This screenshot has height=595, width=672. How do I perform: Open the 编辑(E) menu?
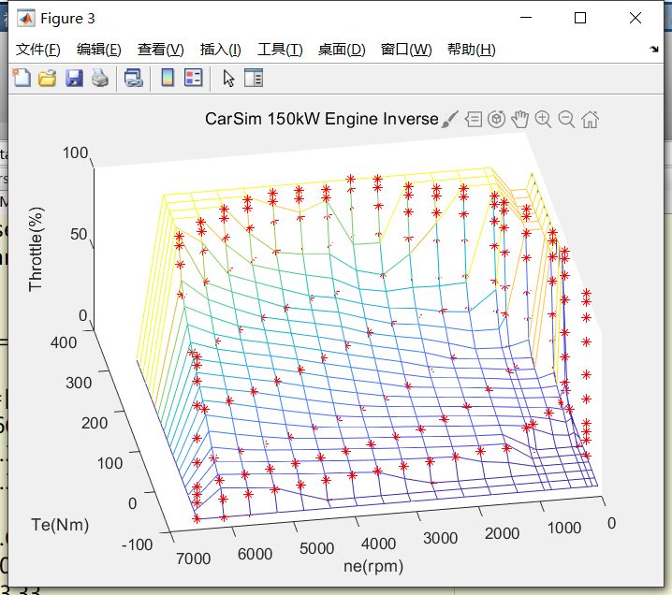pos(99,50)
